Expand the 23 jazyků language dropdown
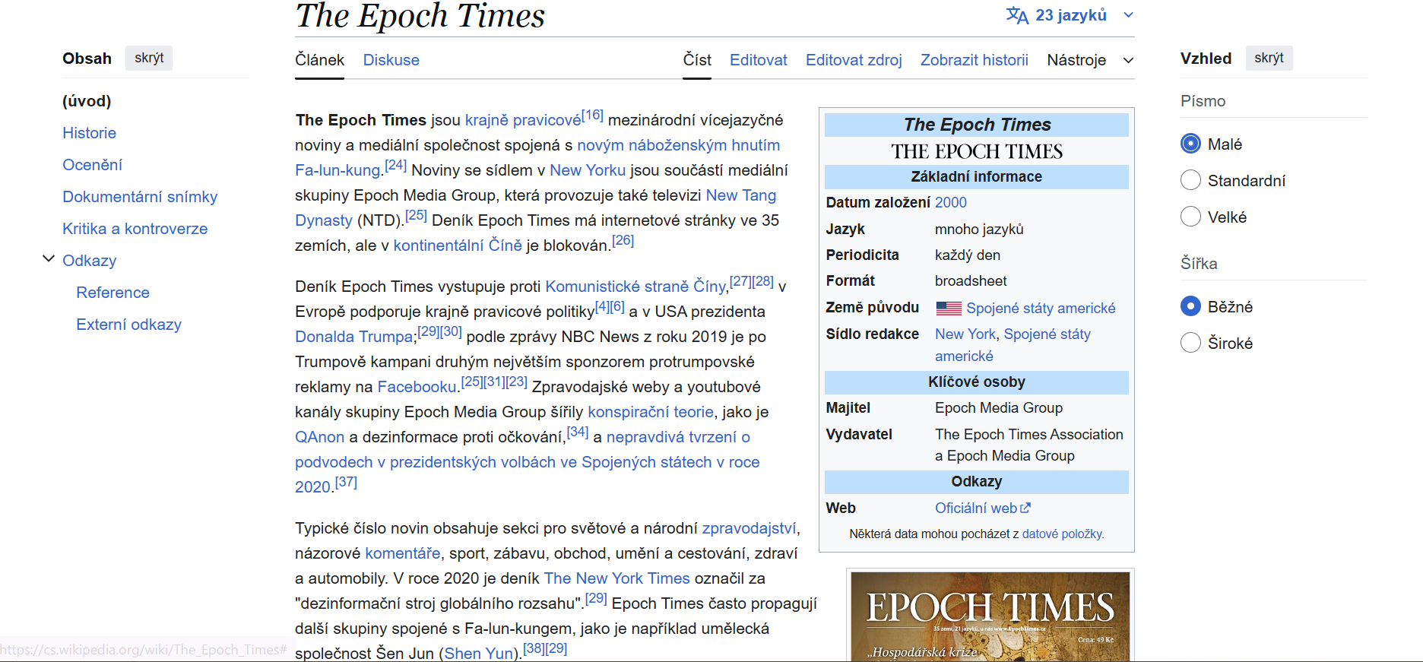1423x662 pixels. pos(1071,15)
